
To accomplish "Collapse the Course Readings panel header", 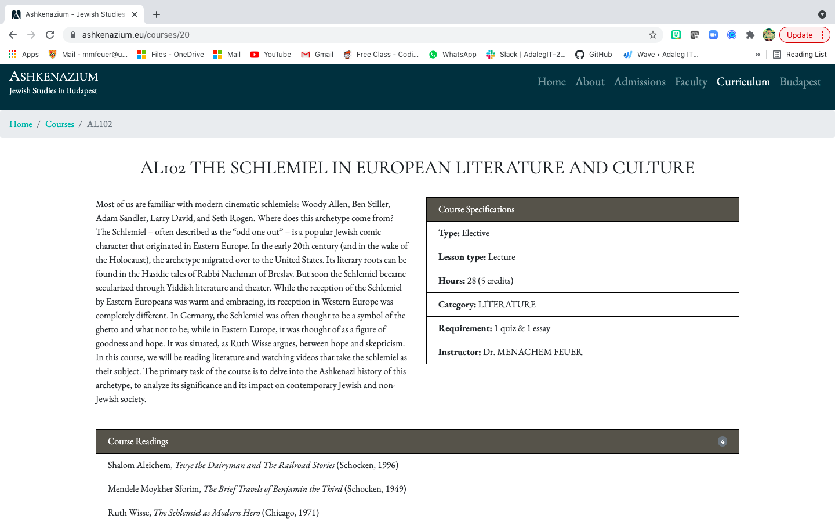I will tap(417, 441).
